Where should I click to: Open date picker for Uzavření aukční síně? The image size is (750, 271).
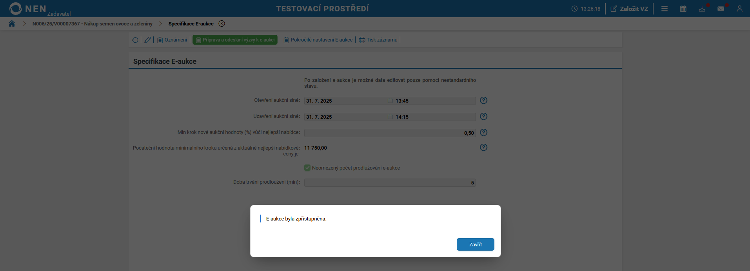click(390, 117)
